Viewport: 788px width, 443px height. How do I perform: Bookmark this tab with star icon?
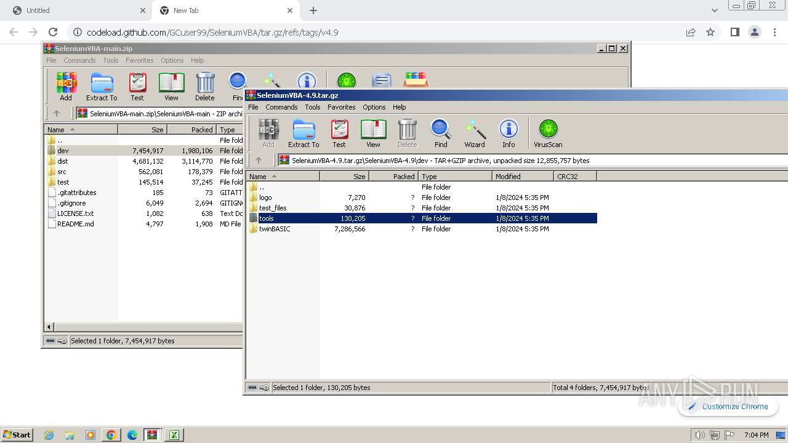(x=710, y=32)
